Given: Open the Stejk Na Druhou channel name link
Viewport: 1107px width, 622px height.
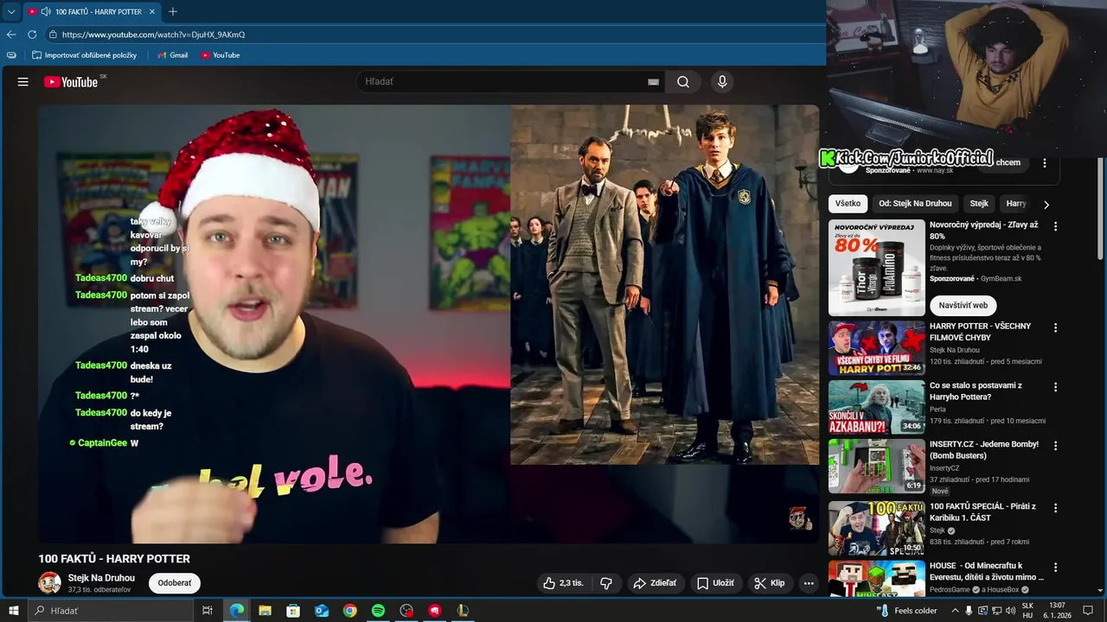Looking at the screenshot, I should 101,578.
